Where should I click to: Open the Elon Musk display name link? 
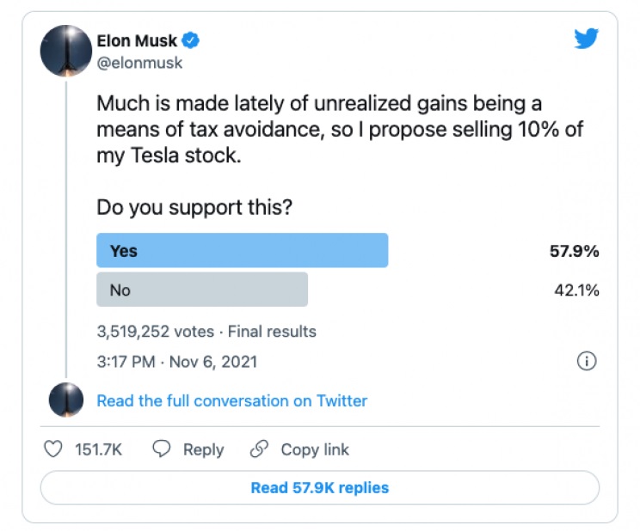tap(138, 40)
